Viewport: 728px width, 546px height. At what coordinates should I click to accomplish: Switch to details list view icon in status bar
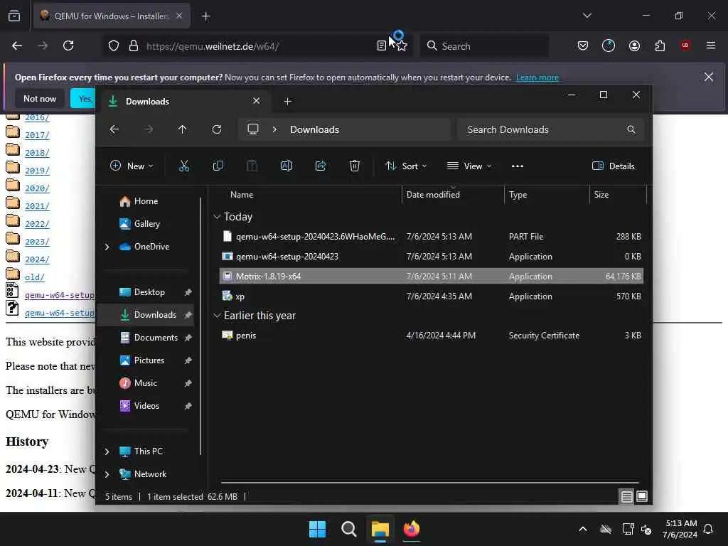[x=626, y=497]
